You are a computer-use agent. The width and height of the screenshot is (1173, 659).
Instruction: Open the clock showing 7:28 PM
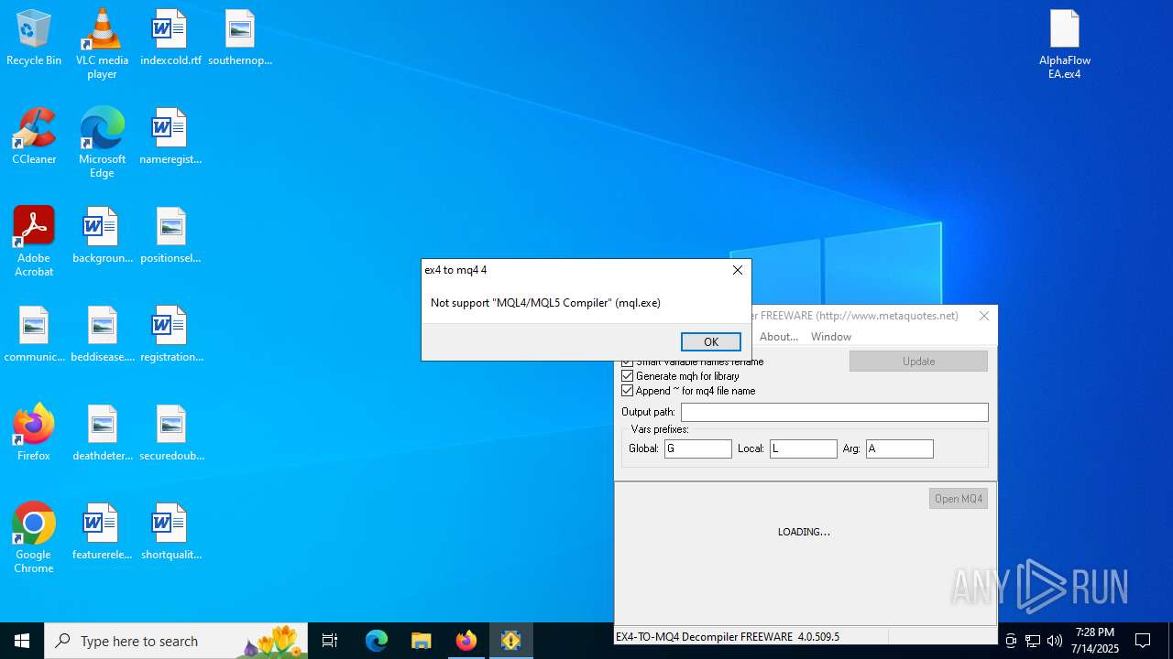(1095, 641)
